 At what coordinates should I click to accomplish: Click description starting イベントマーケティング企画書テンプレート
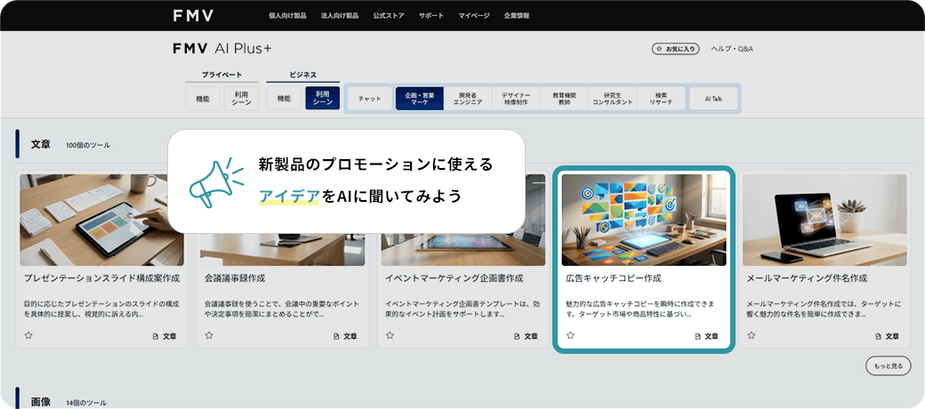point(462,309)
